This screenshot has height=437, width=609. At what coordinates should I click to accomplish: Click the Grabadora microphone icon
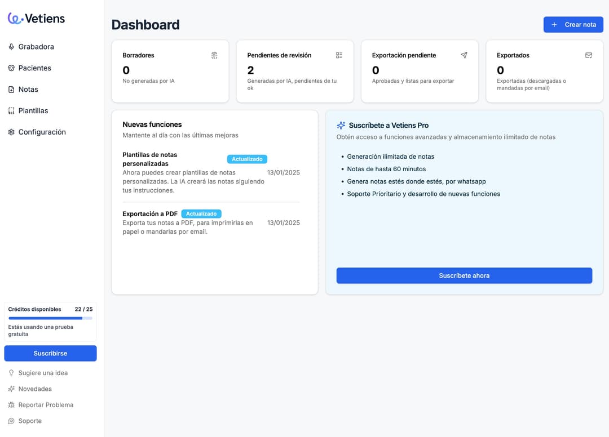pos(11,47)
